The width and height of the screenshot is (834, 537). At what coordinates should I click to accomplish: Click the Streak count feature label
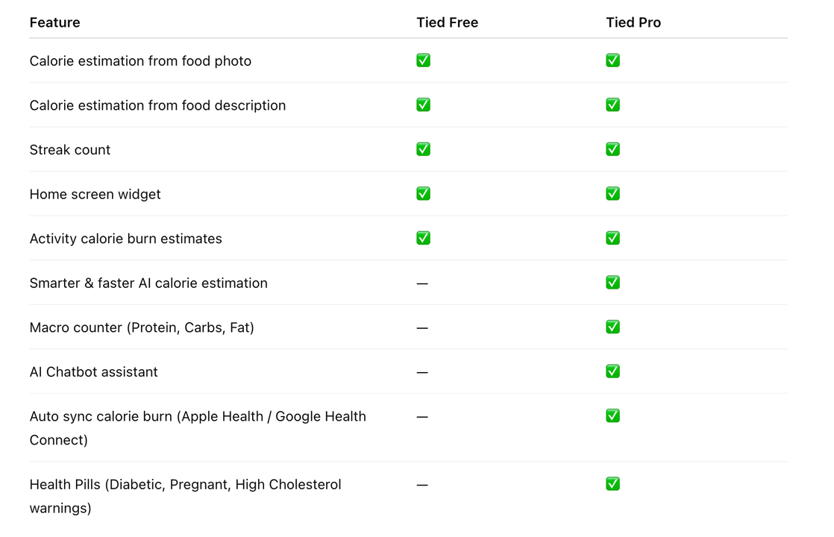(70, 150)
